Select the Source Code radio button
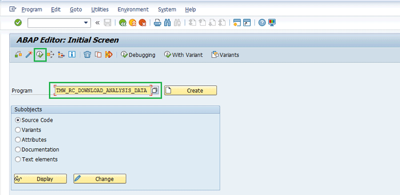This screenshot has width=400, height=195. tap(18, 120)
